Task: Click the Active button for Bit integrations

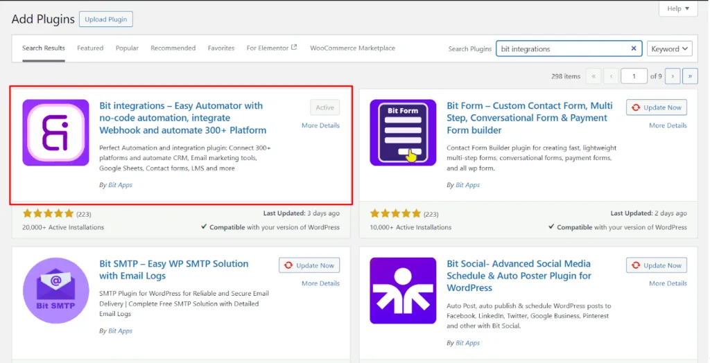Action: [x=324, y=107]
